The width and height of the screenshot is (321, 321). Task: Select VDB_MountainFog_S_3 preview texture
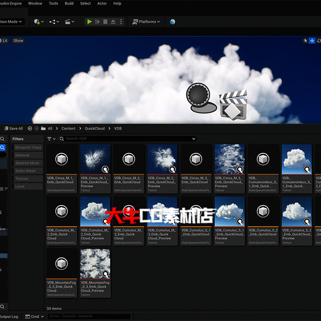95,273
